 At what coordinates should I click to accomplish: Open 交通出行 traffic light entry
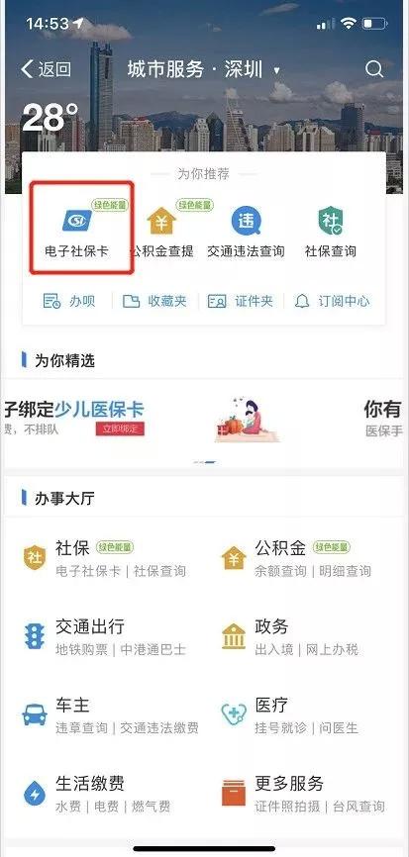point(104,636)
